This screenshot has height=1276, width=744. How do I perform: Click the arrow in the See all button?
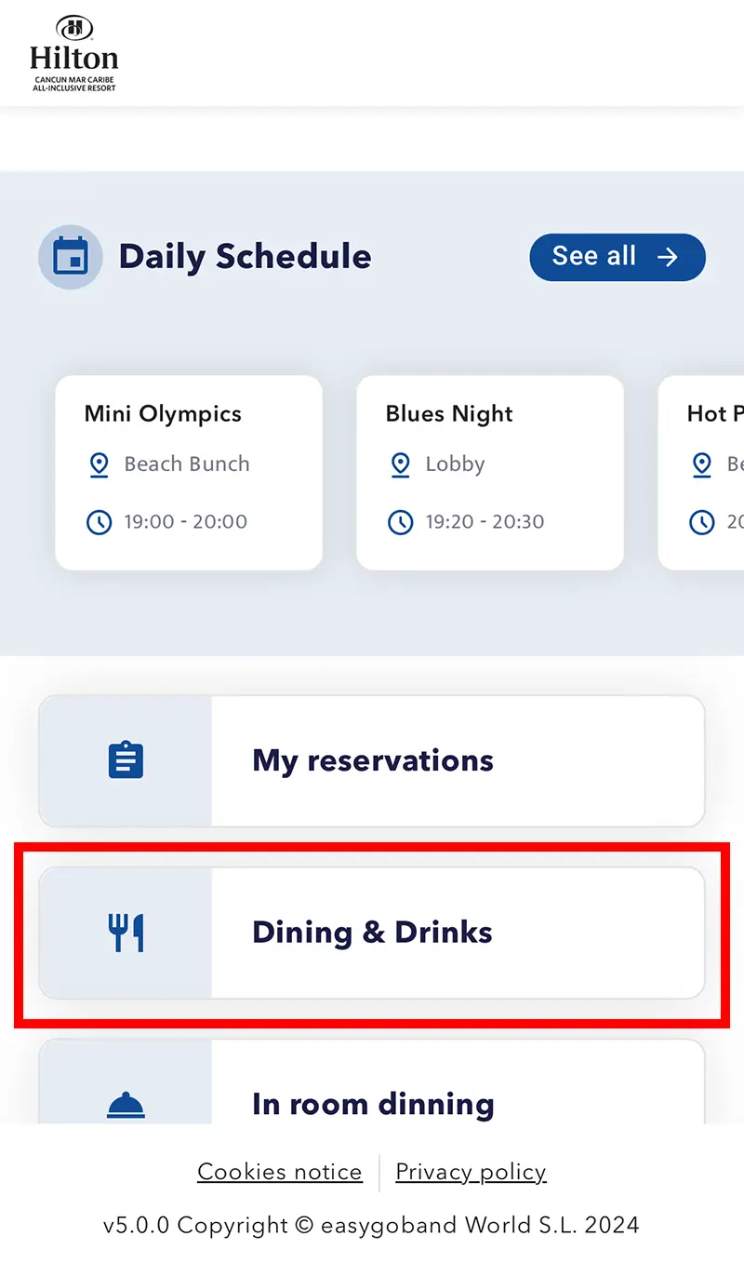coord(667,257)
